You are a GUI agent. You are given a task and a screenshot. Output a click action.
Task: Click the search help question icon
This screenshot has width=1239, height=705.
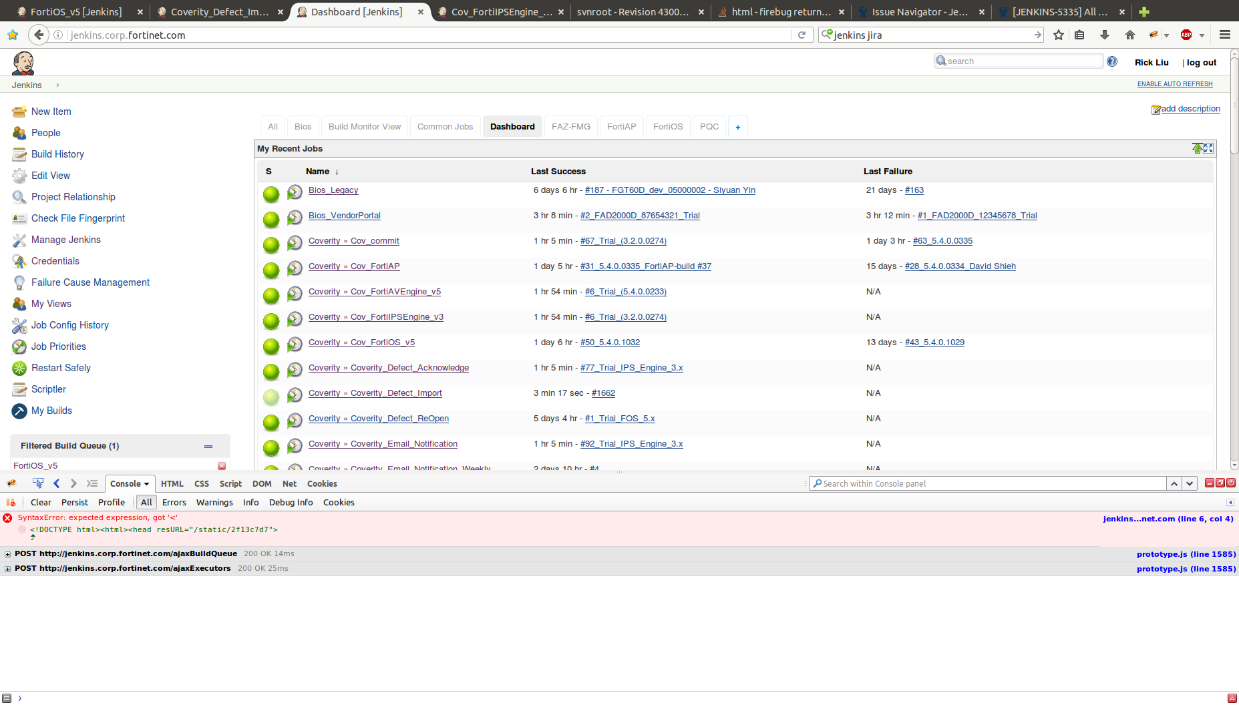1112,61
